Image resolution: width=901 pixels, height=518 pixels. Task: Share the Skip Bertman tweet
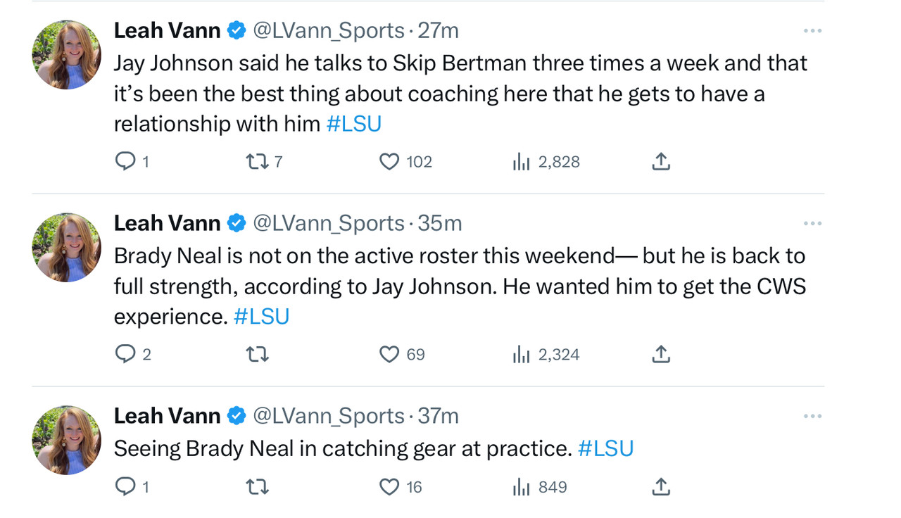660,162
